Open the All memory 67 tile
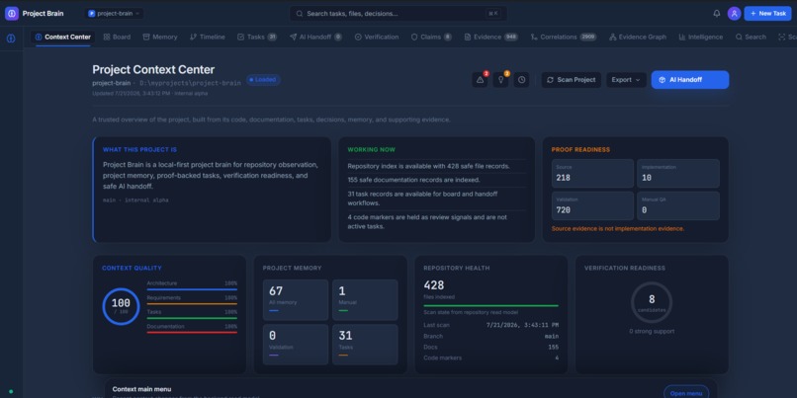Image resolution: width=797 pixels, height=398 pixels. pos(296,300)
